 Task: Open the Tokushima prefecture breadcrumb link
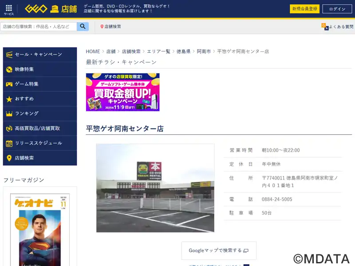(x=183, y=51)
